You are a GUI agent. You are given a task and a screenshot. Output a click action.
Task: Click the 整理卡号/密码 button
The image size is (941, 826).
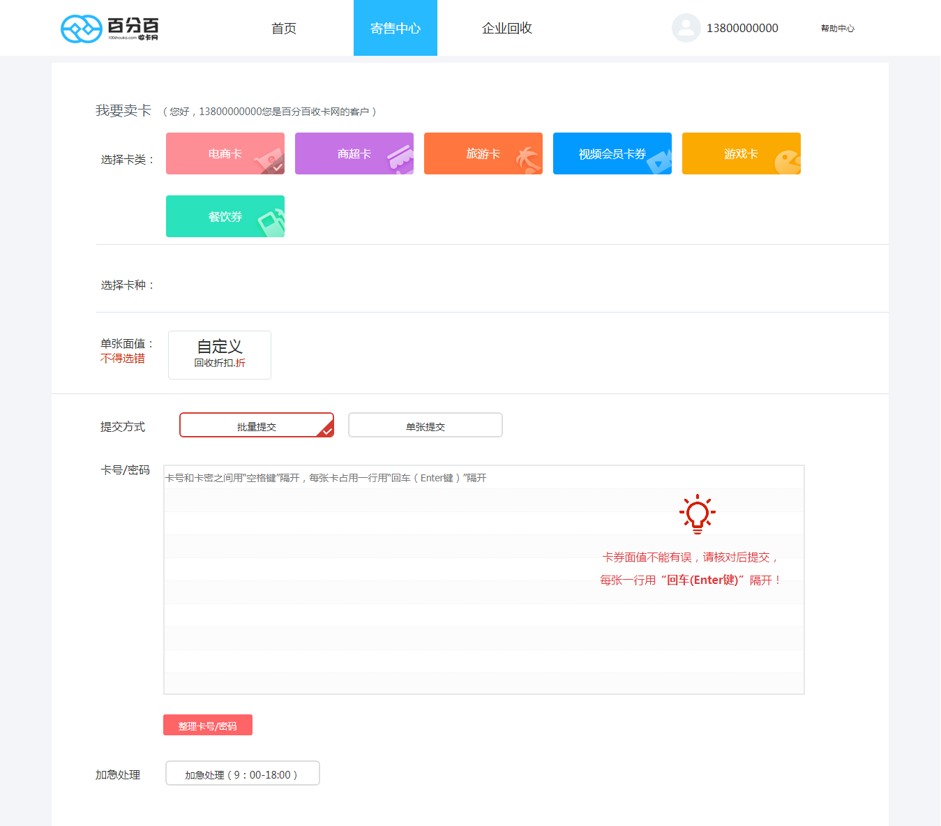click(x=207, y=726)
